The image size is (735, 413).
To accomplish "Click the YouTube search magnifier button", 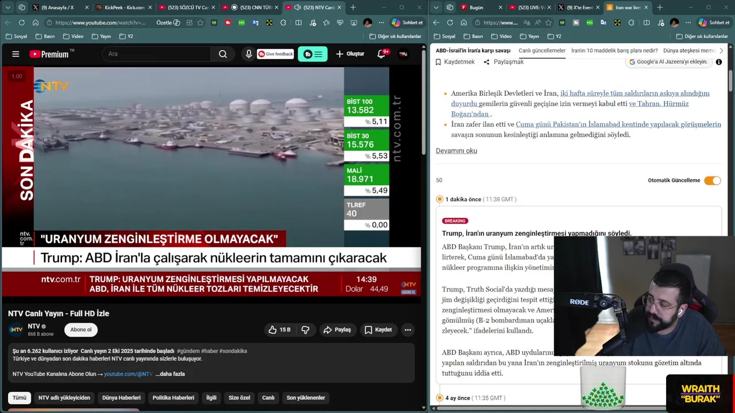I will [223, 54].
